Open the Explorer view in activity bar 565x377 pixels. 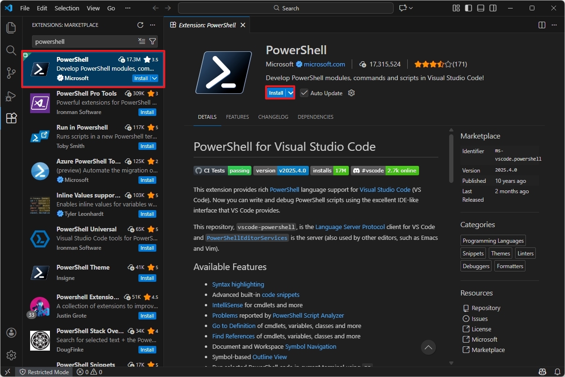[11, 28]
